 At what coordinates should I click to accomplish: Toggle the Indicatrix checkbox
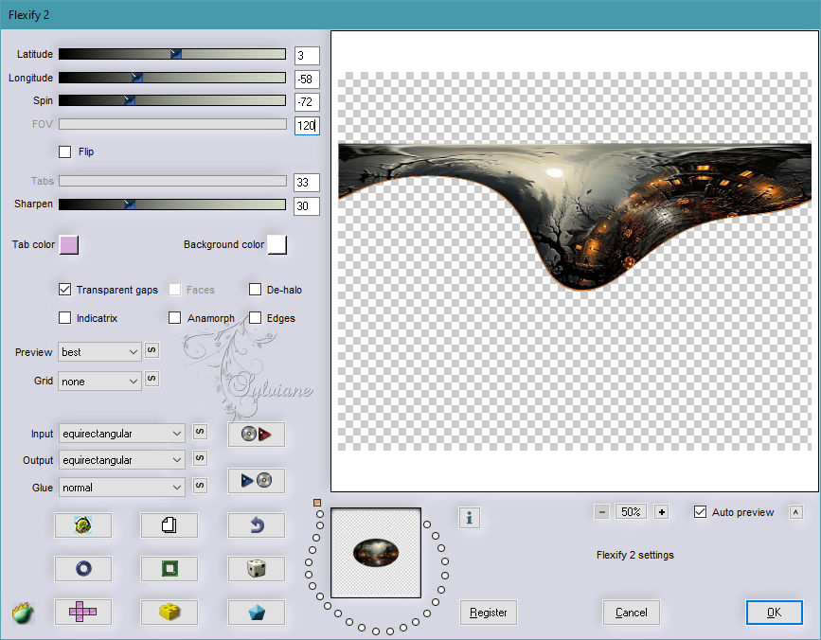point(65,318)
